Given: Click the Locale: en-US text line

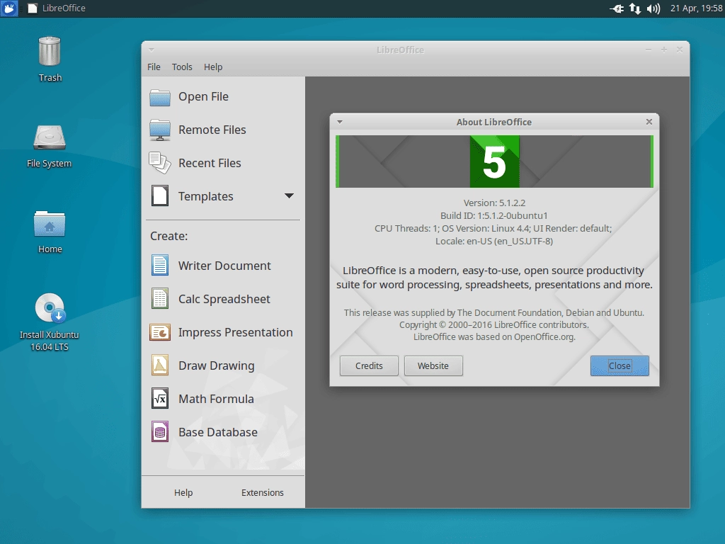Looking at the screenshot, I should [x=493, y=241].
